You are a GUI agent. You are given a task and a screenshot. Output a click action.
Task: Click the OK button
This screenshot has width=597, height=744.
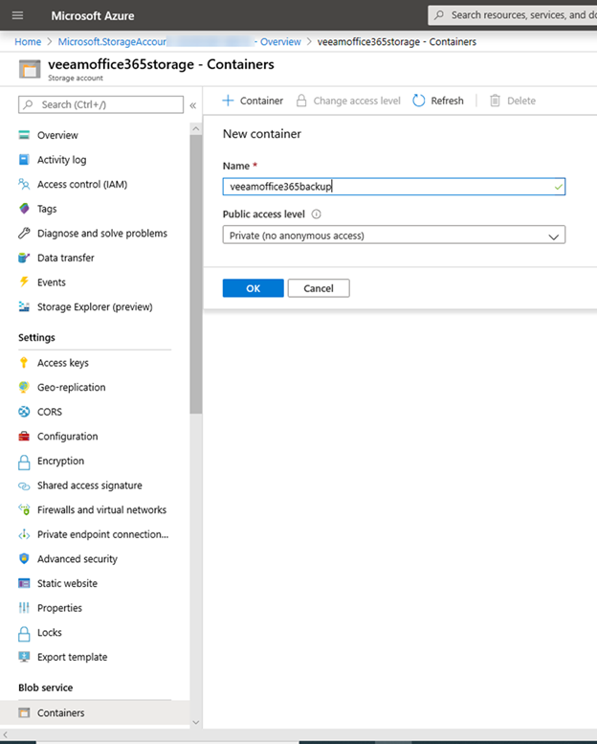tap(254, 288)
